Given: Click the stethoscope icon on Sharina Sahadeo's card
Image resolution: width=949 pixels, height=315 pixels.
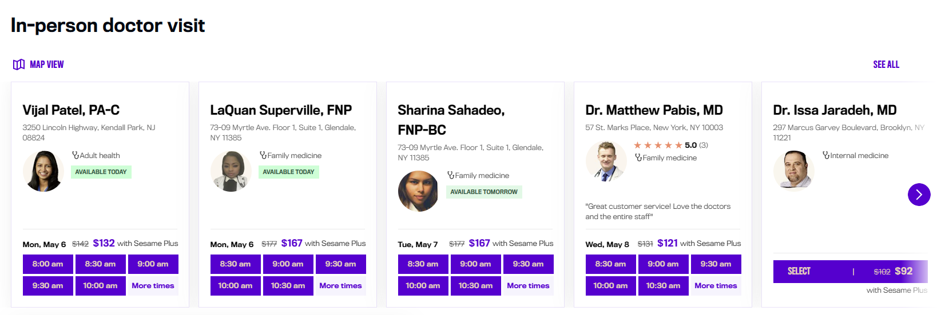Looking at the screenshot, I should pyautogui.click(x=451, y=175).
